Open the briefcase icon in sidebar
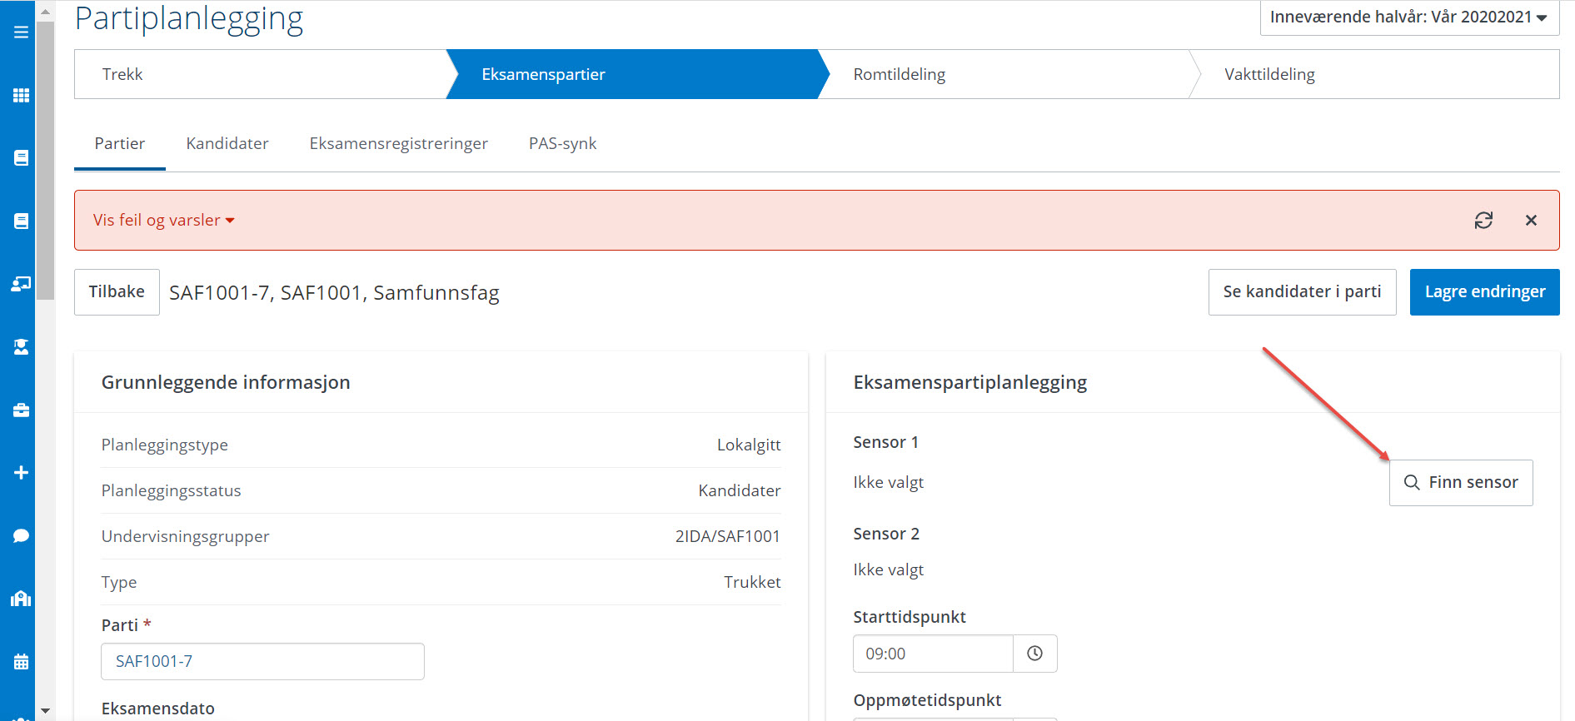This screenshot has height=721, width=1575. tap(21, 410)
